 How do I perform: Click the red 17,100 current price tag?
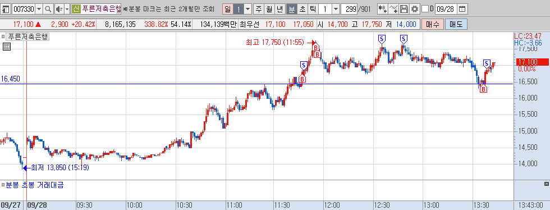click(532, 62)
